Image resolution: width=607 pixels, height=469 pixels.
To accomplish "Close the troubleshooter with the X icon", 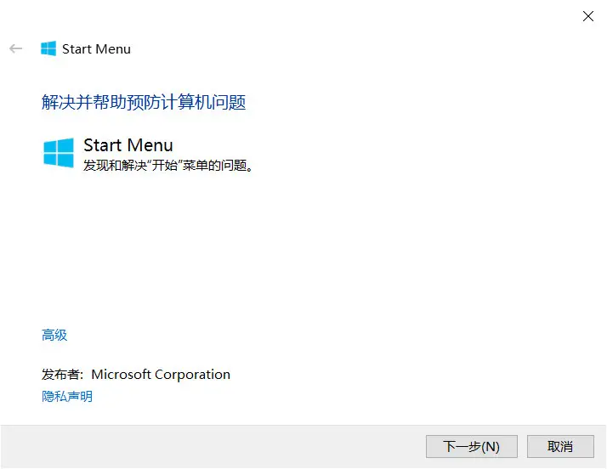I will 588,16.
